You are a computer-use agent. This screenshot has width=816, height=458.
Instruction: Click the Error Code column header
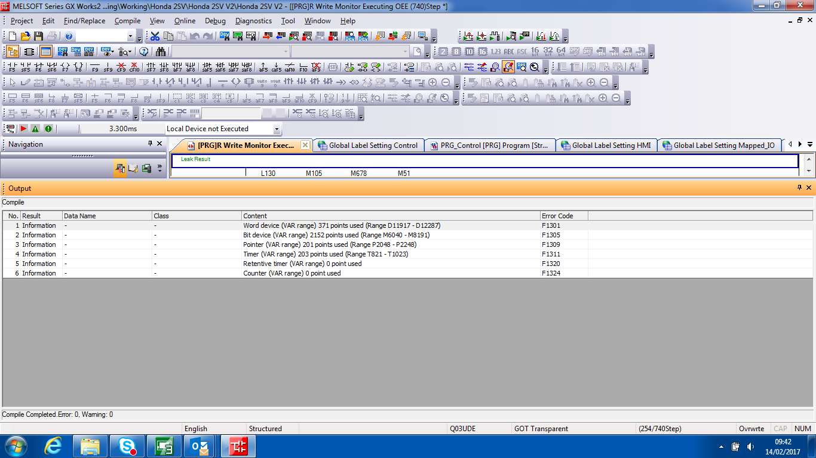click(557, 216)
